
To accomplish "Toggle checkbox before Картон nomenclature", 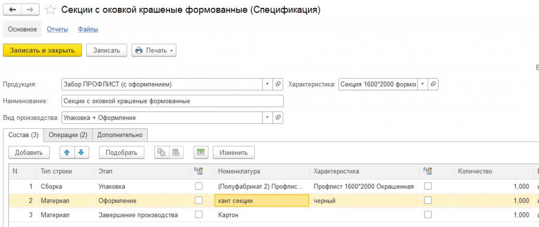I will [x=198, y=215].
